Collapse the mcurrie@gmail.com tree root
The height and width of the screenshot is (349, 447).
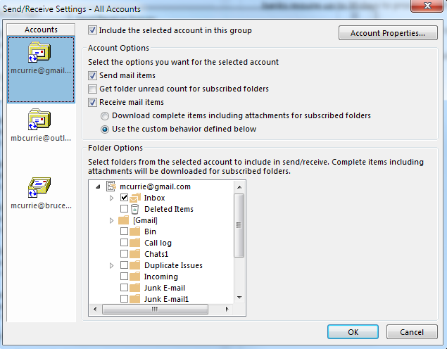point(97,186)
